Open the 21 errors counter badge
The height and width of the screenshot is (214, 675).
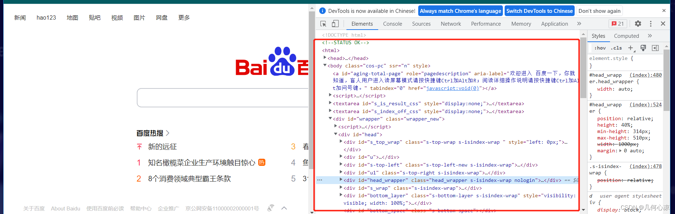click(x=618, y=24)
